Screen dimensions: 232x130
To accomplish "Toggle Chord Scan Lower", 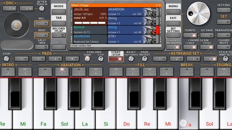I will click(190, 47).
